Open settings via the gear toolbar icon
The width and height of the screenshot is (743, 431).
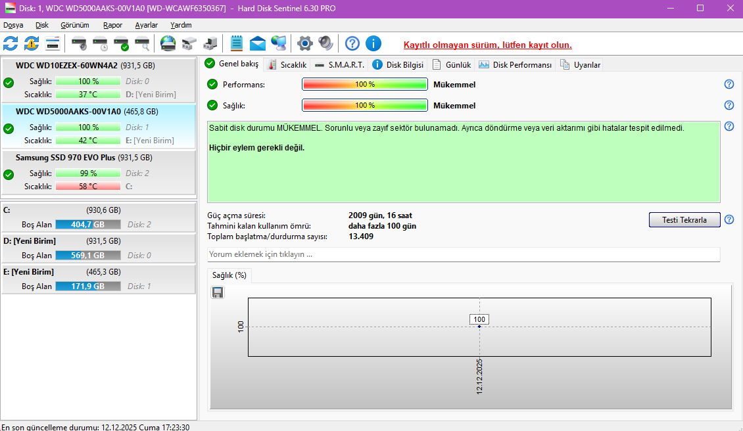tap(304, 43)
